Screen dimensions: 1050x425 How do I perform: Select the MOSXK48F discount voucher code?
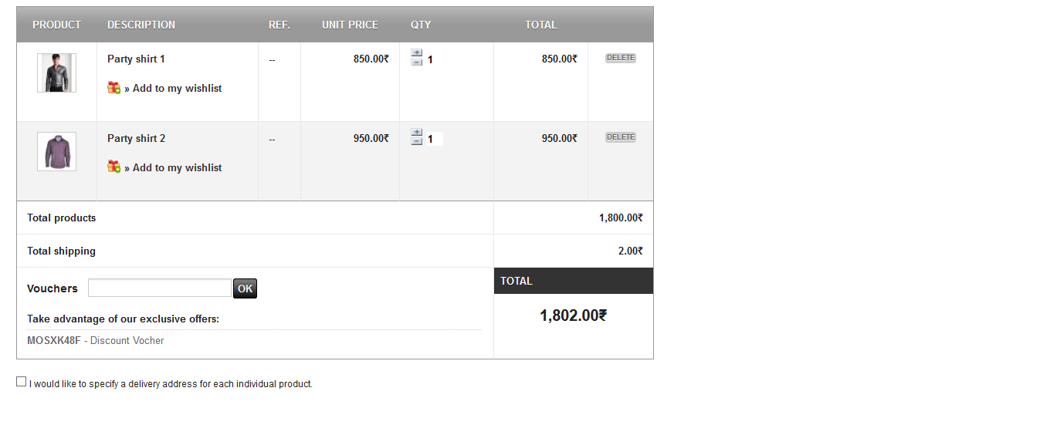(54, 341)
